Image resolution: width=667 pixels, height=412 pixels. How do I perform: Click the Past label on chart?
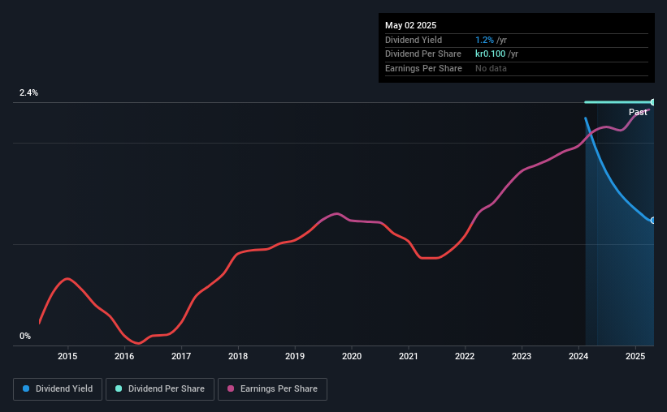(x=638, y=112)
